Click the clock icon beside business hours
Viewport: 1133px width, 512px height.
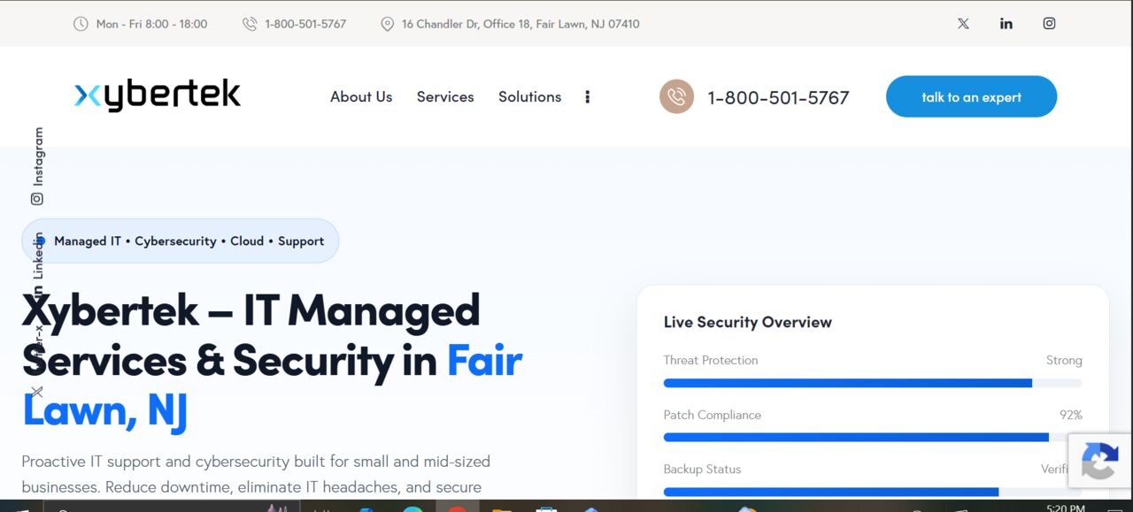point(81,24)
